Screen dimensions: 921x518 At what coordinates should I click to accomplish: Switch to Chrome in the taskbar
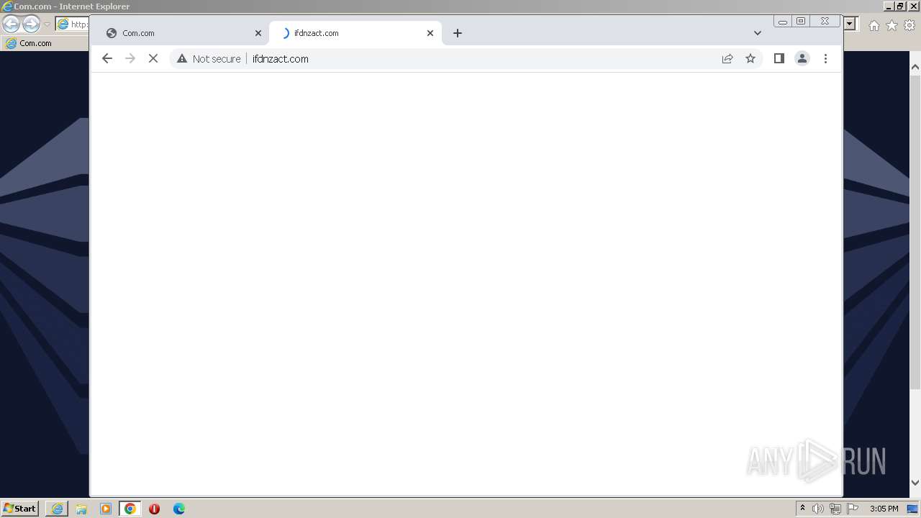pyautogui.click(x=130, y=509)
